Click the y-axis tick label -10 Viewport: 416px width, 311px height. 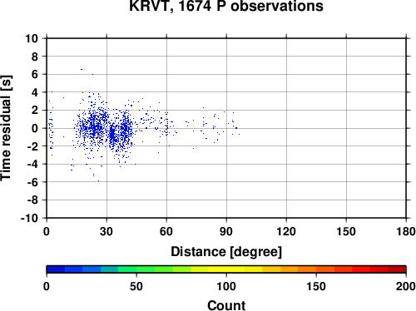[x=29, y=218]
